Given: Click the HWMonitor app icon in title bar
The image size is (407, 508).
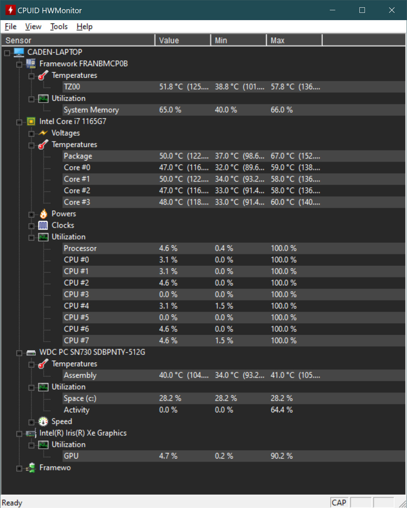Looking at the screenshot, I should [x=10, y=10].
